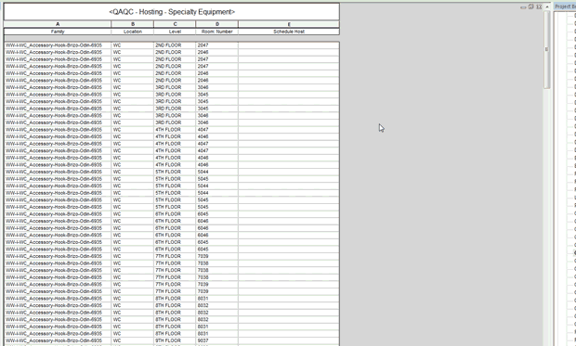This screenshot has height=346, width=576.
Task: Select column letter E header
Action: tap(289, 24)
